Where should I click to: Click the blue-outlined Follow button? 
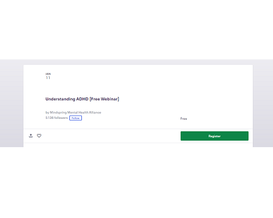[75, 118]
